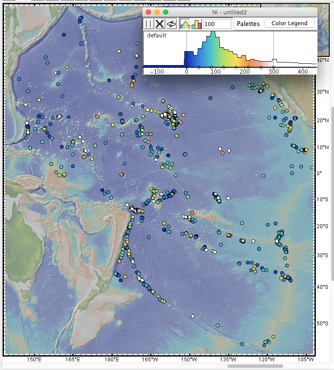Select the diamond stop in the yellow region

coord(236,68)
